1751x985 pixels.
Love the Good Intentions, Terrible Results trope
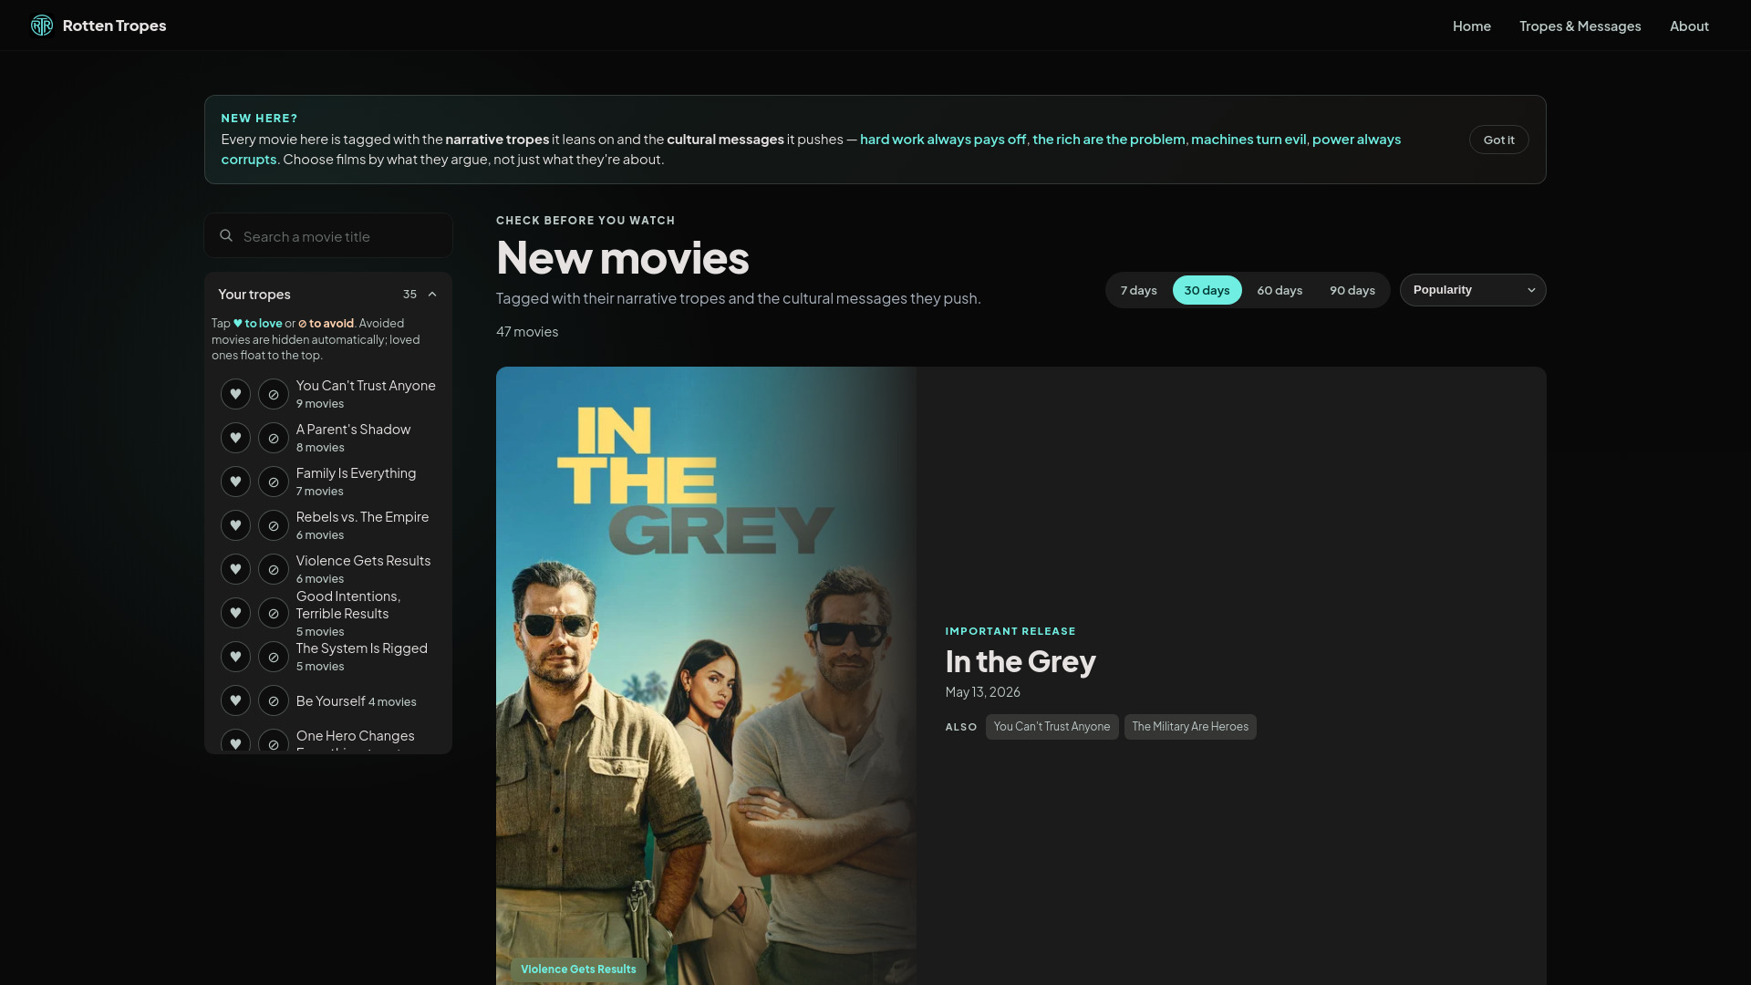click(235, 613)
